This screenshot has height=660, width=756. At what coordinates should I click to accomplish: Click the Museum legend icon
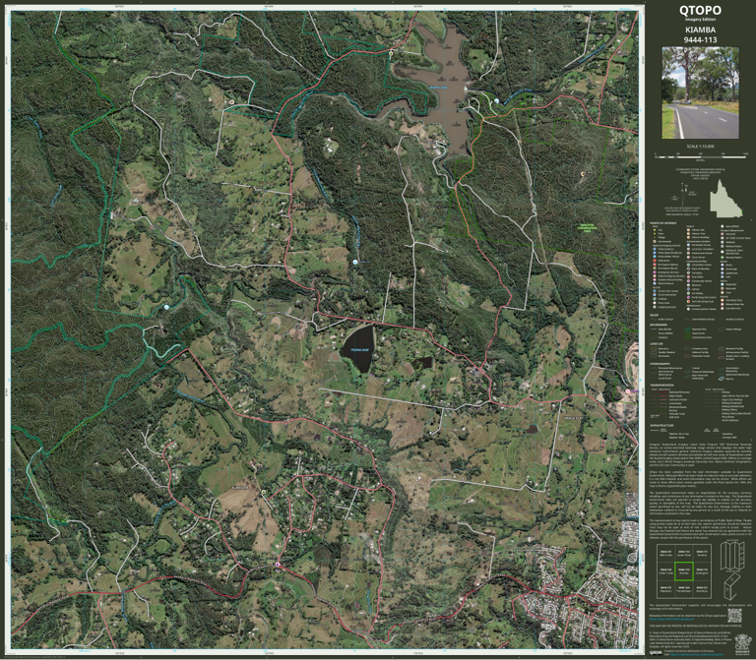click(688, 285)
